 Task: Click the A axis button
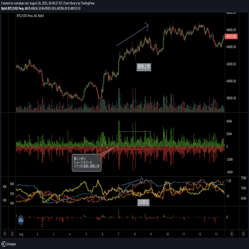tap(232, 234)
